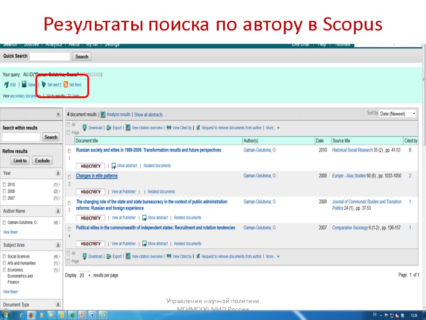Click the Analyze results chart icon
This screenshot has height=320, width=426.
point(103,115)
